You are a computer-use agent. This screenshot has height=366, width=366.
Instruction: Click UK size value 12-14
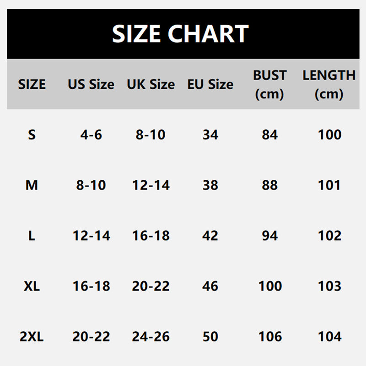click(x=151, y=185)
